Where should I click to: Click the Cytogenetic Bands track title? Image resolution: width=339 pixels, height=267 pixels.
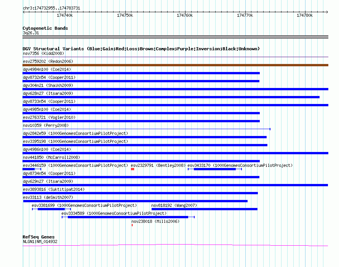45,28
